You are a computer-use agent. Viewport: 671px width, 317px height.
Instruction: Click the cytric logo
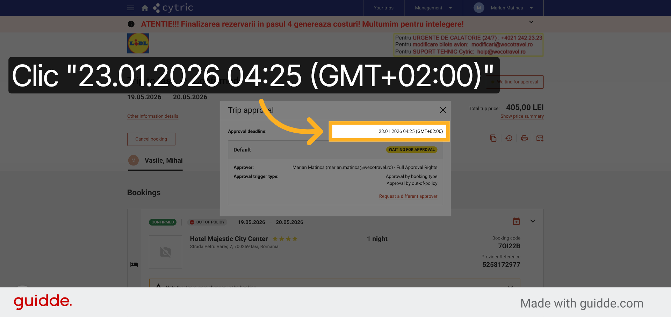coord(173,8)
